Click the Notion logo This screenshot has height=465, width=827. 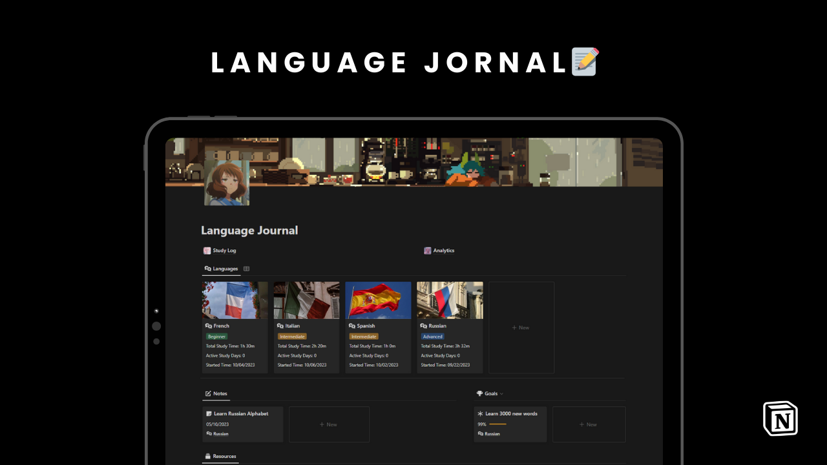780,418
